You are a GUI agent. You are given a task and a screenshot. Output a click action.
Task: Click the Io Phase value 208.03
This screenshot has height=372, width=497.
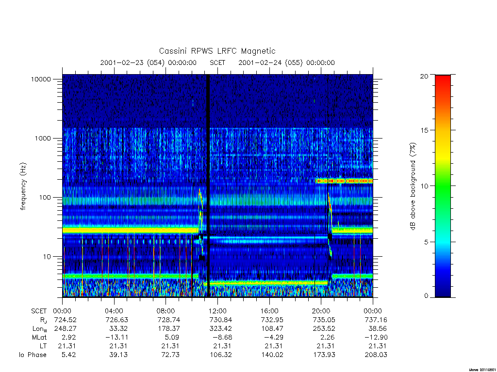[376, 355]
